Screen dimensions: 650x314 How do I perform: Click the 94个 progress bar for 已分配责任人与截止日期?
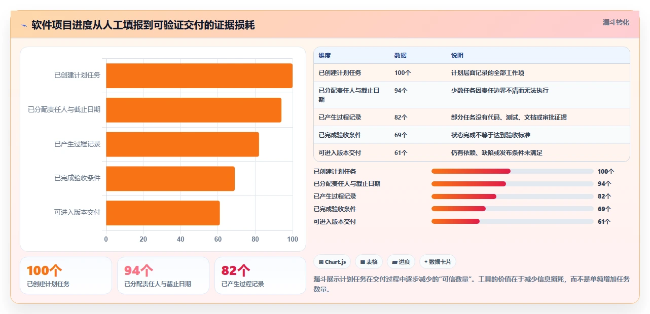(512, 184)
